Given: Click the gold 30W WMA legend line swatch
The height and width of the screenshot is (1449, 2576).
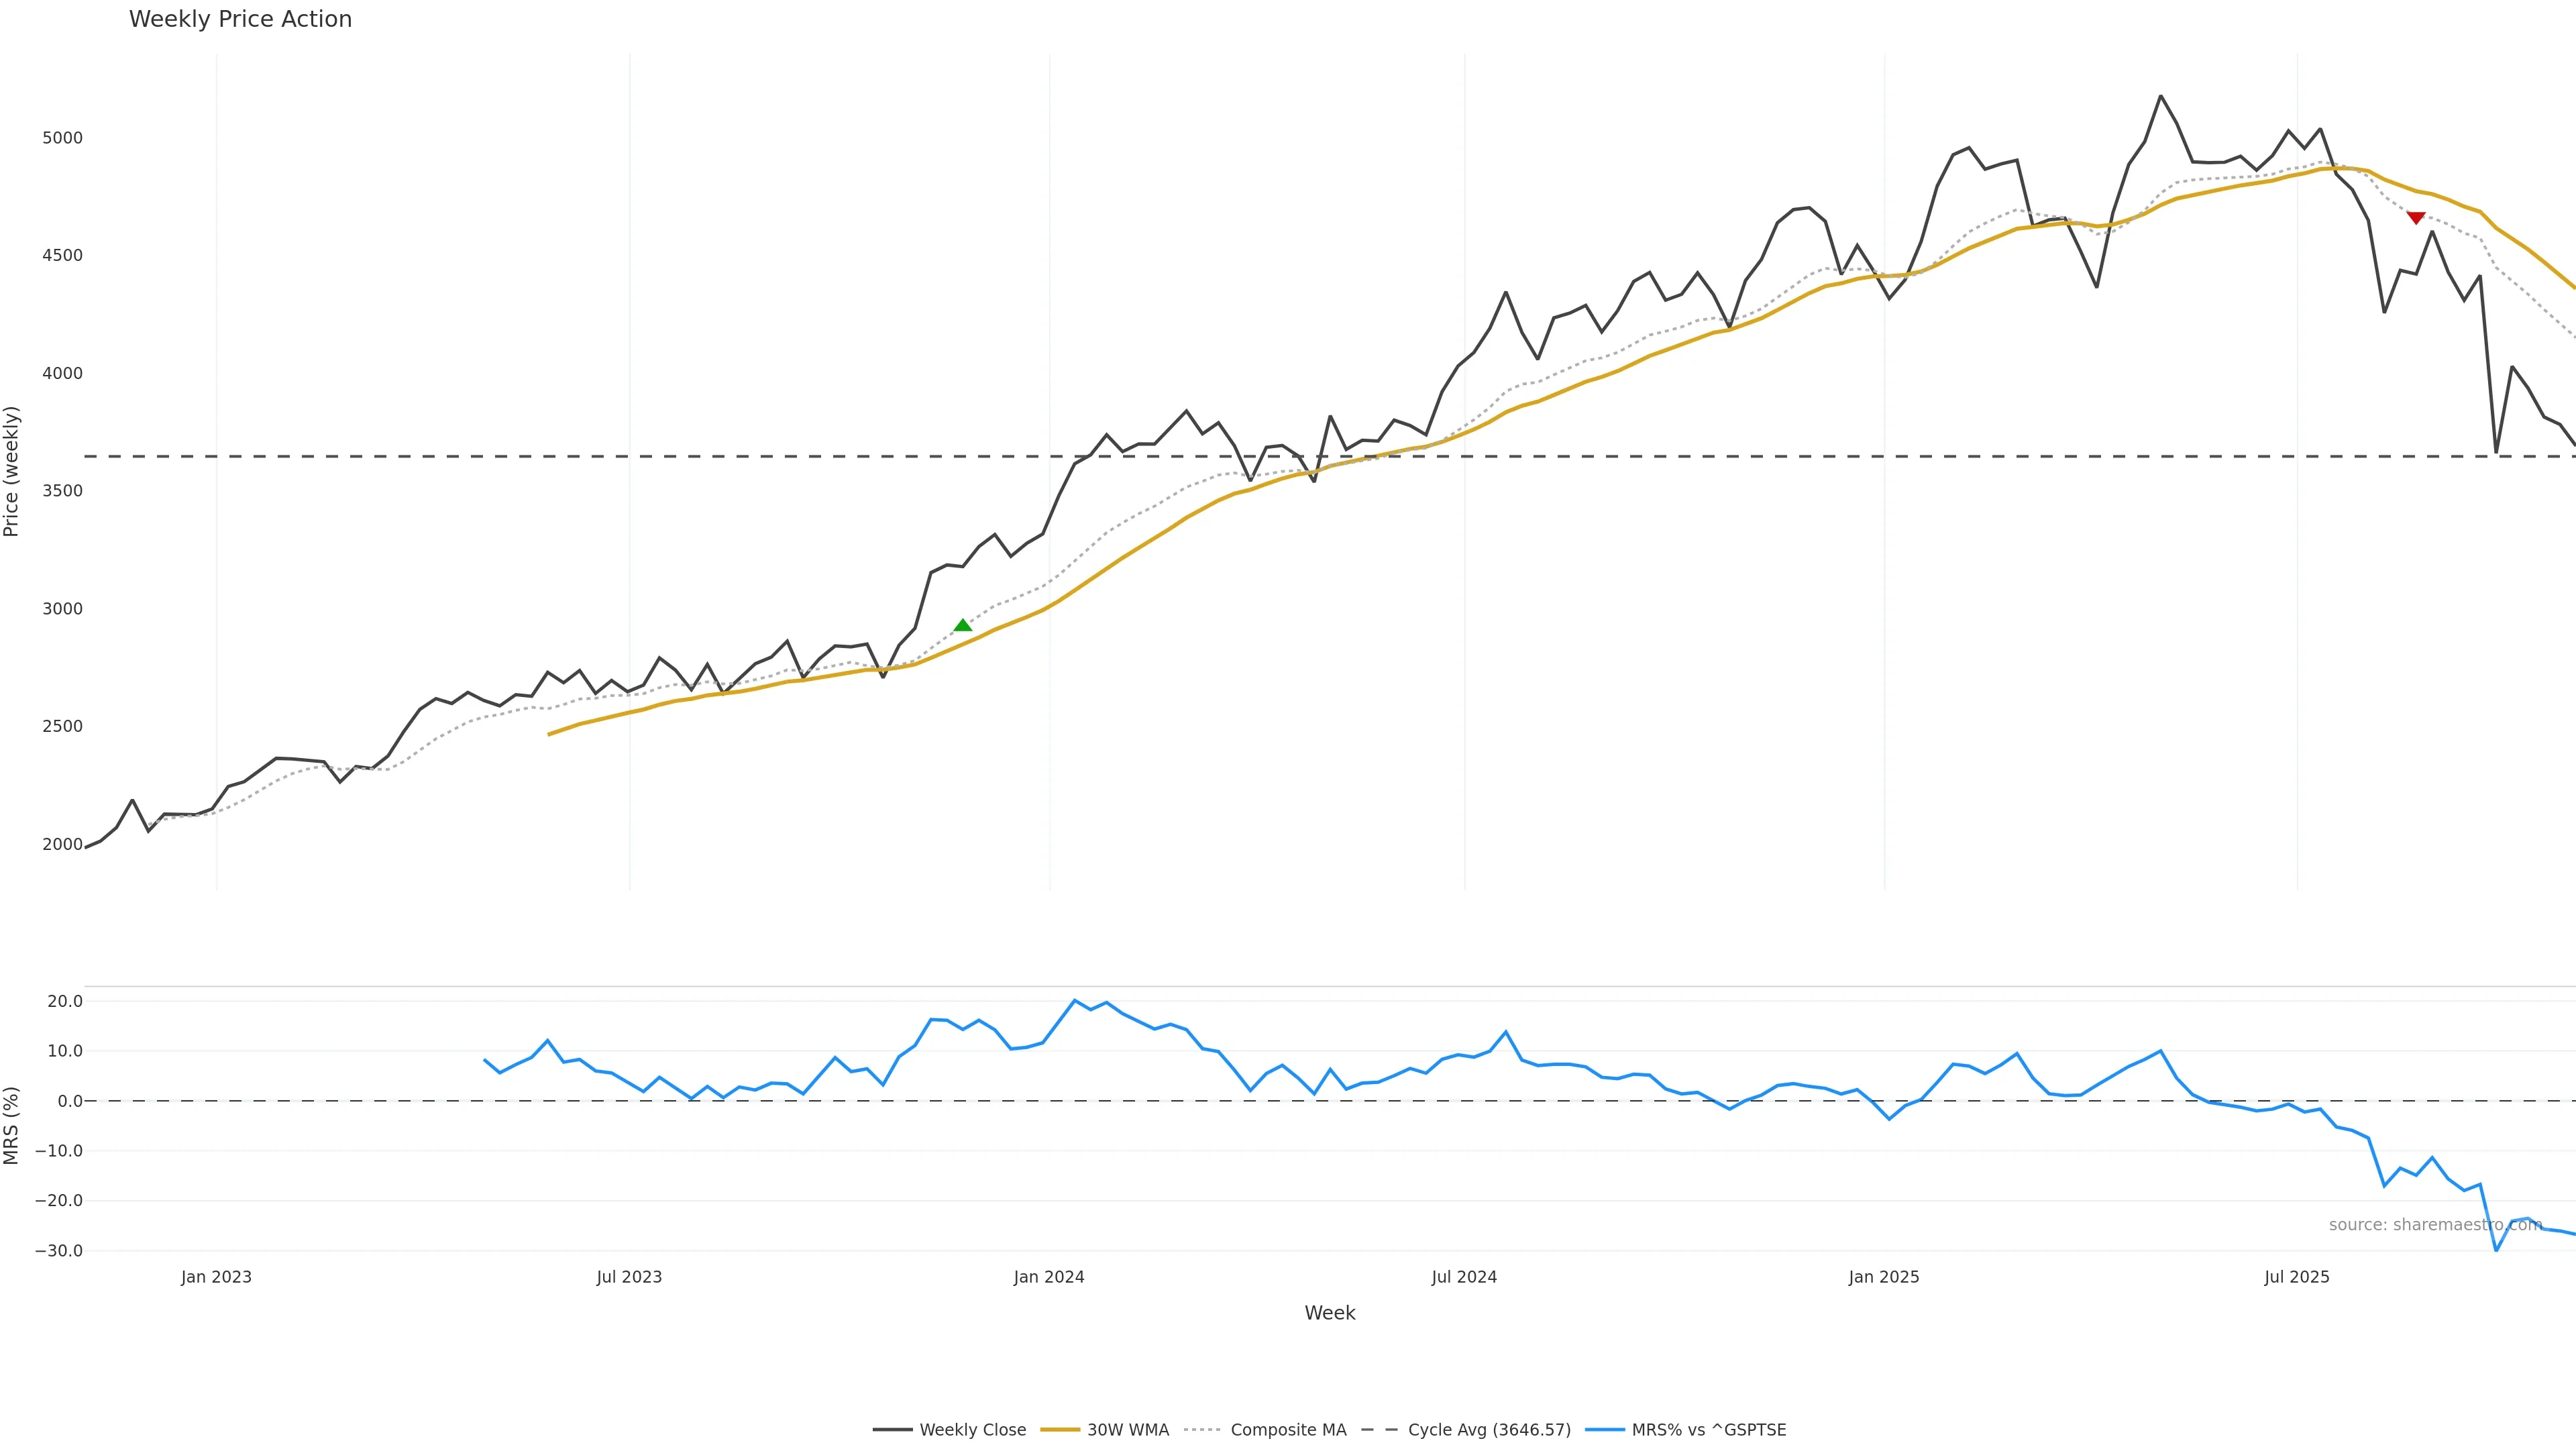Looking at the screenshot, I should coord(1060,1430).
